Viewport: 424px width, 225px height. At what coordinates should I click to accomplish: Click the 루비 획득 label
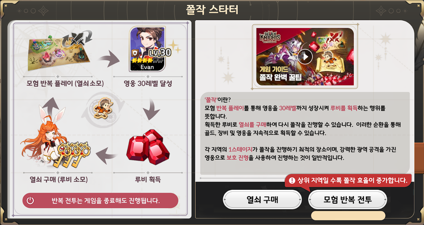(x=148, y=179)
